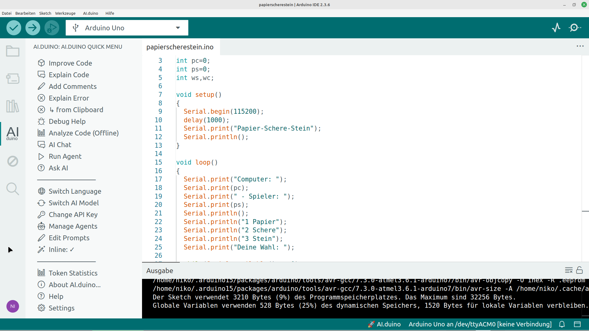The image size is (589, 331).
Task: Open the Sketchbook folder panel
Action: coord(13,51)
